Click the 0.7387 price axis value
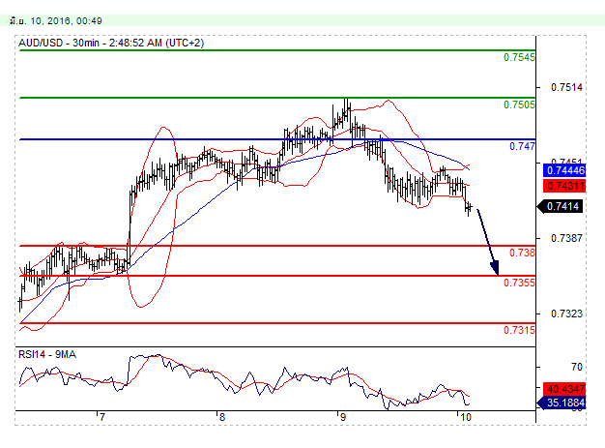 (566, 238)
